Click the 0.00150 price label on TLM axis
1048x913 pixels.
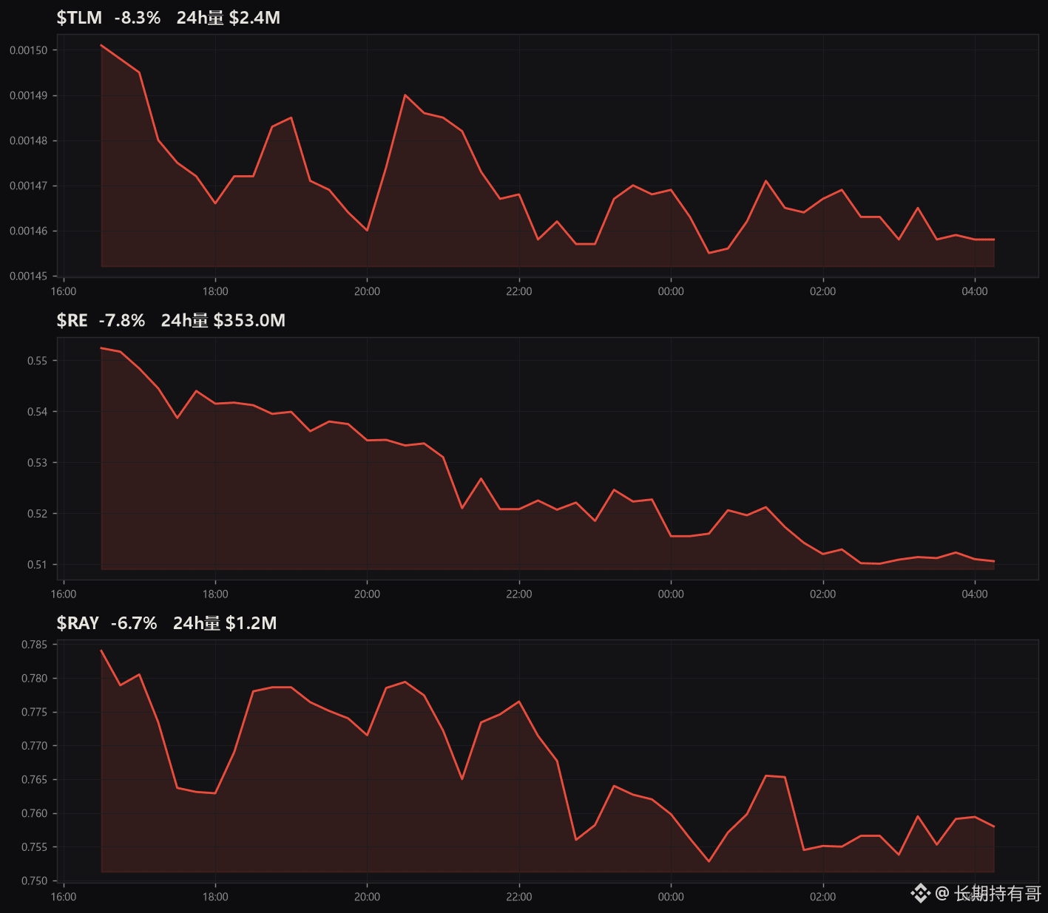[x=28, y=50]
